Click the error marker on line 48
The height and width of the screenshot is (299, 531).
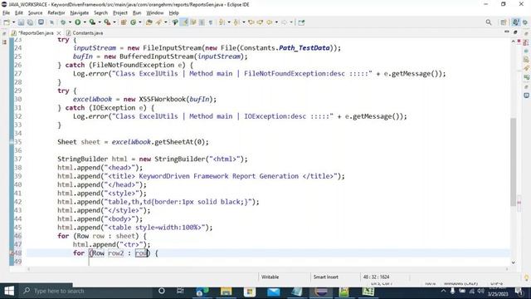[11, 252]
